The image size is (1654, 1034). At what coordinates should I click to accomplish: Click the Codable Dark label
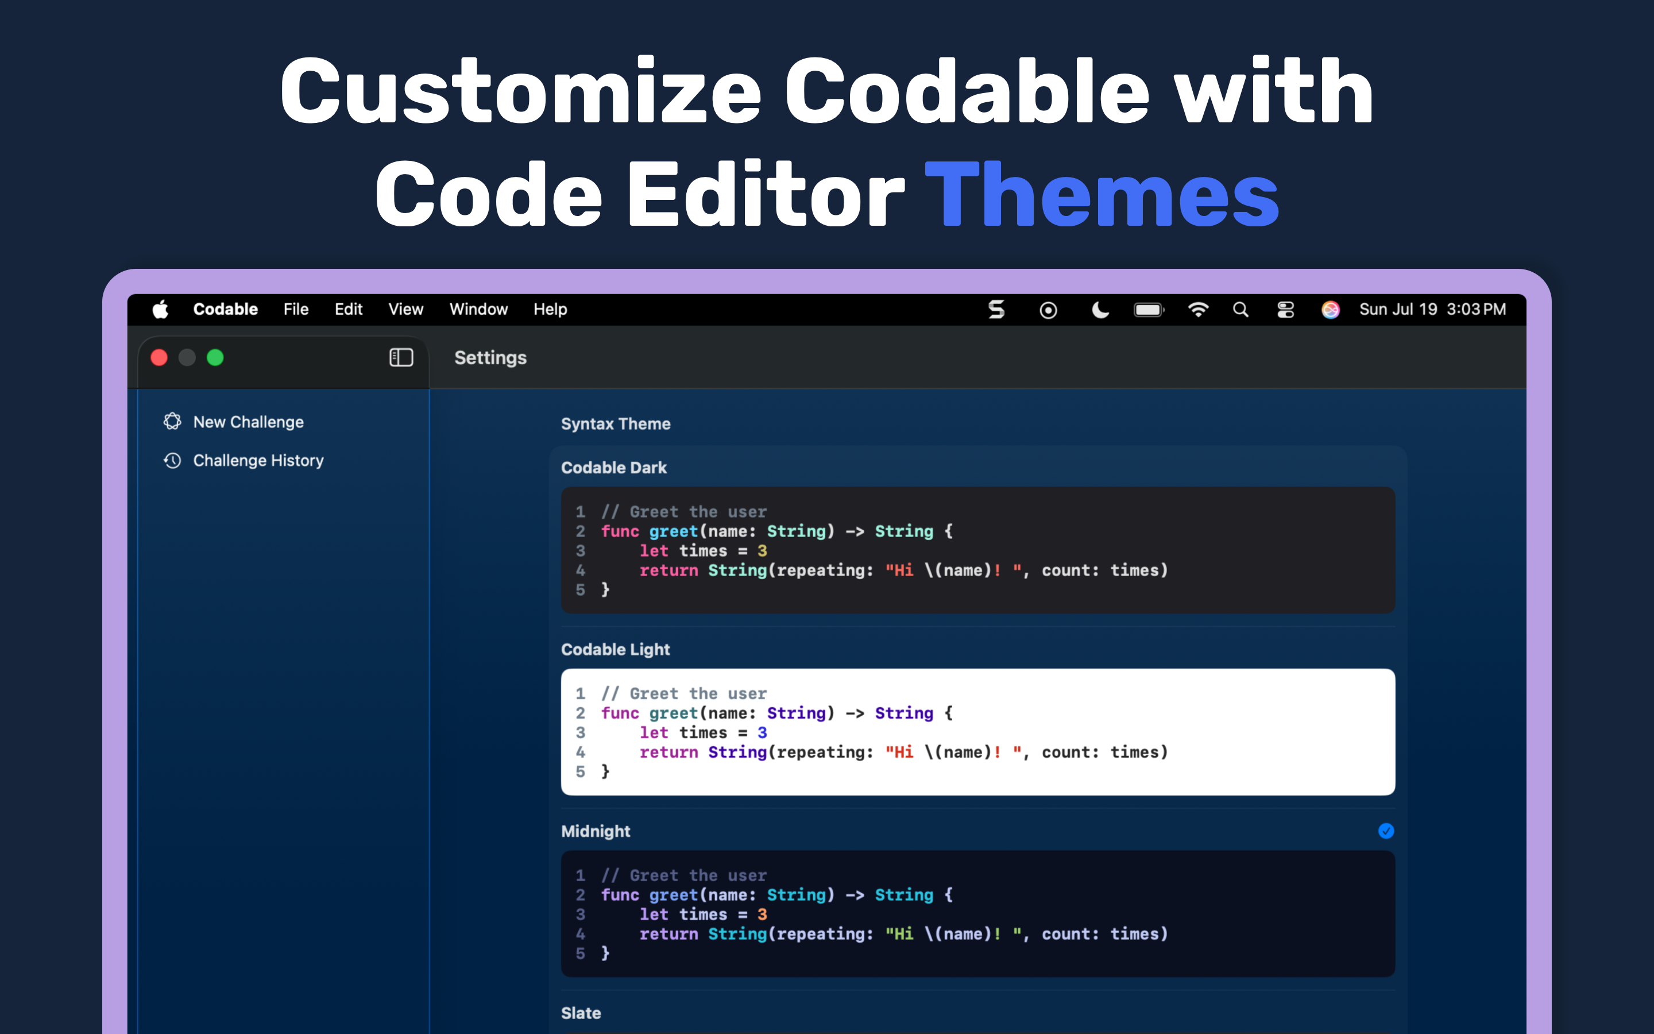(x=613, y=468)
